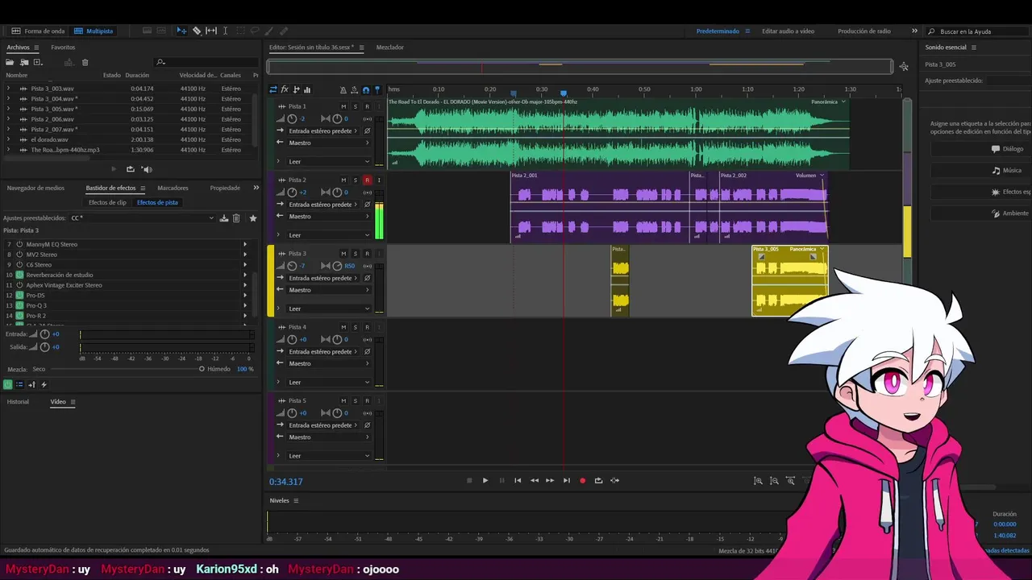Screen dimensions: 1032x580
Task: Click the import file icon in Archivos
Action: [x=24, y=62]
